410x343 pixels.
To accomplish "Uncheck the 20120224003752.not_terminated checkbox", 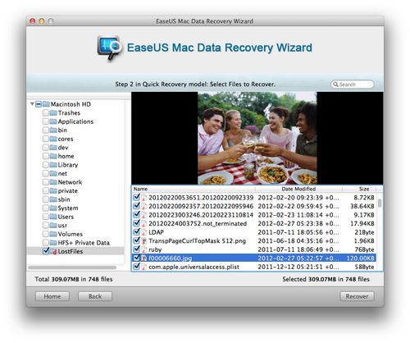I will point(136,223).
